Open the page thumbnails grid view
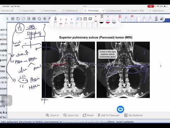 pyautogui.click(x=13, y=19)
